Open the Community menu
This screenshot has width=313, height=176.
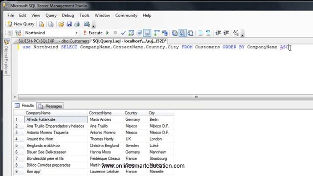tap(126, 16)
